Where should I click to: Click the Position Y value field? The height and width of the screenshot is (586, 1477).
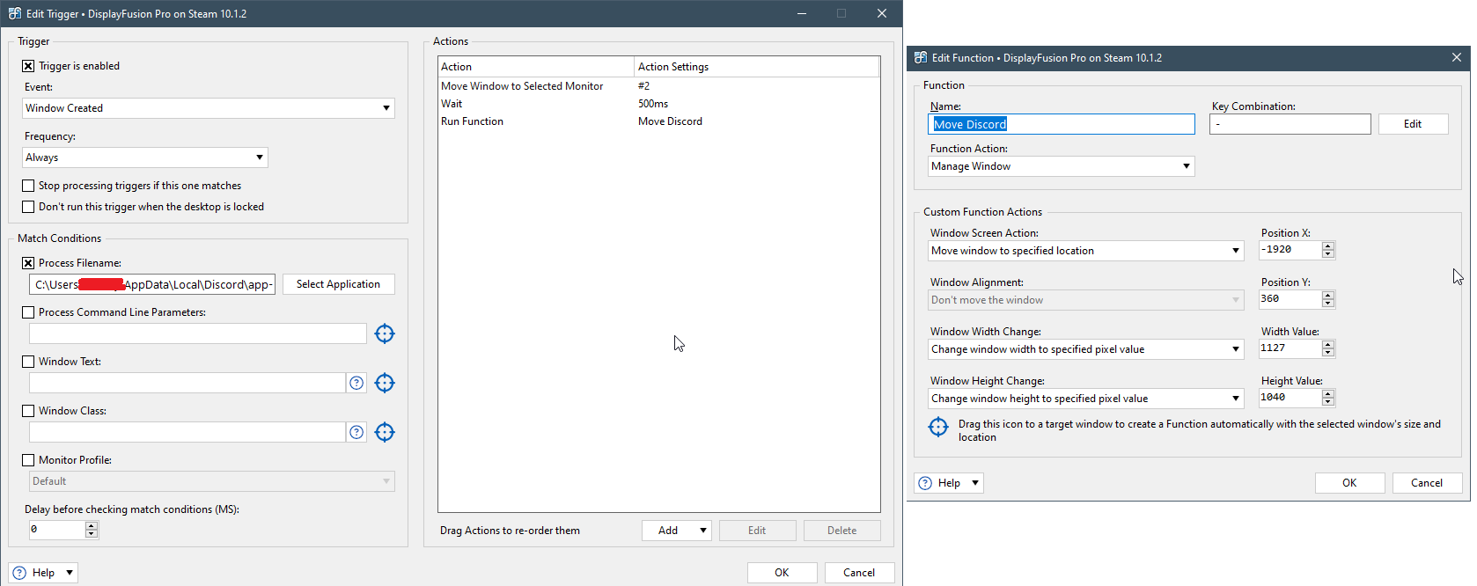[1290, 299]
